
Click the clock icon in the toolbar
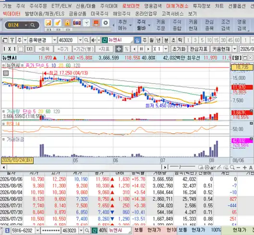coord(86,23)
